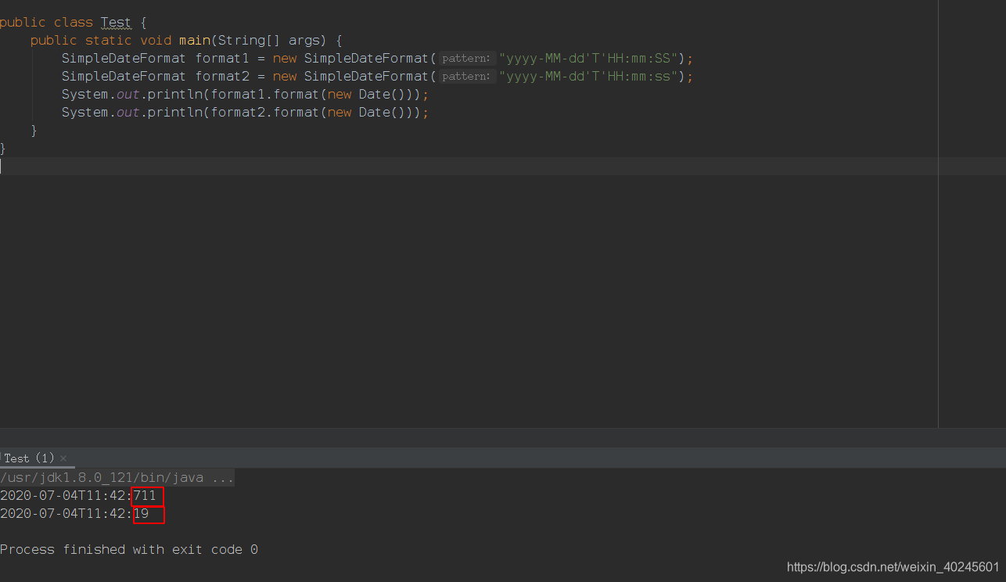The width and height of the screenshot is (1006, 582).
Task: Click the "Process finished with exit code 0" message
Action: click(129, 550)
